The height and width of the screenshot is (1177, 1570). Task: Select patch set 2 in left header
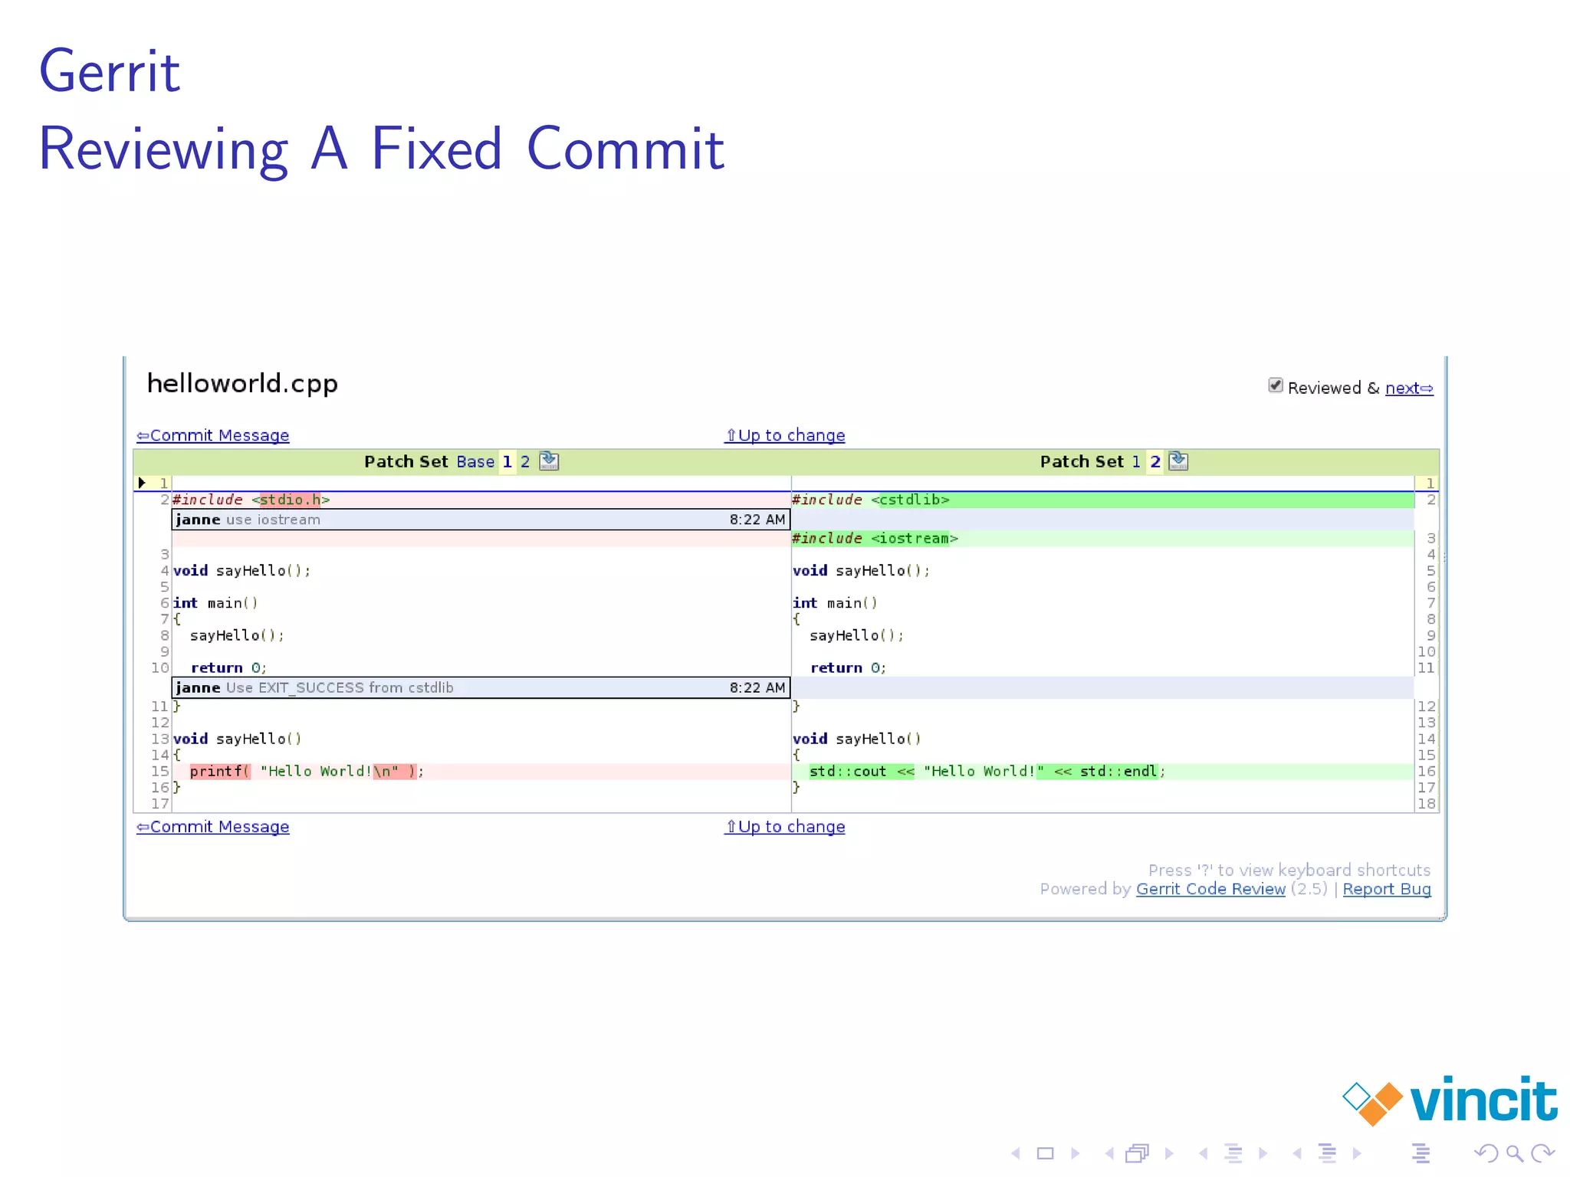coord(525,461)
